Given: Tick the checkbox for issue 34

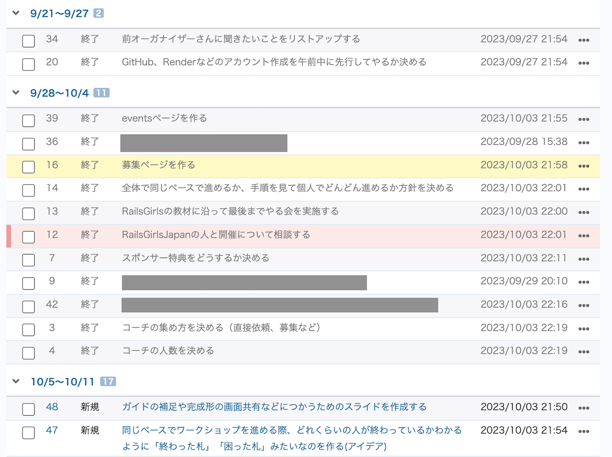Looking at the screenshot, I should point(29,41).
